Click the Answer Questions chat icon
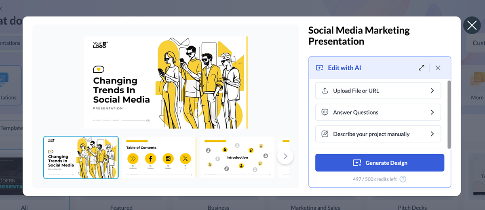 pos(325,113)
